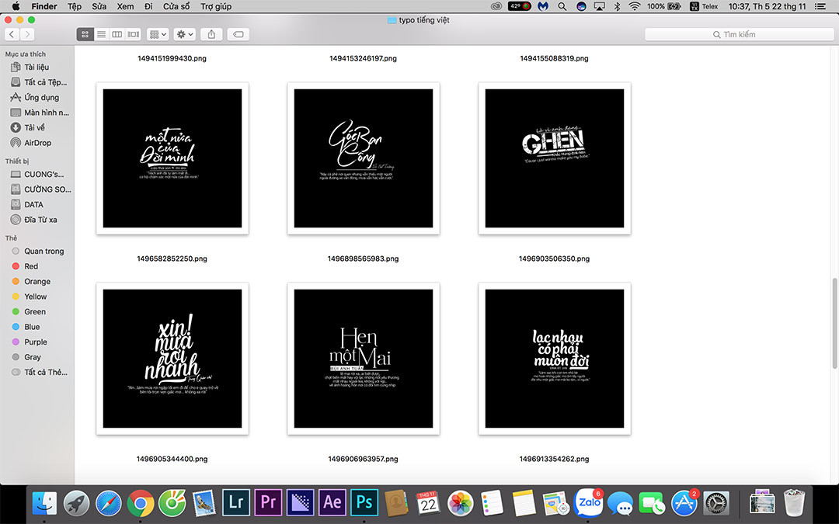Image resolution: width=839 pixels, height=524 pixels.
Task: Select thumbnail 1496903506350.png with GHEN artwork
Action: coord(555,158)
